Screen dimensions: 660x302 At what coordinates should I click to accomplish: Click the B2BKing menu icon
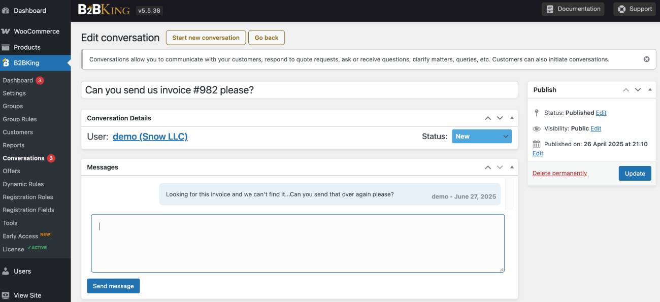[6, 63]
